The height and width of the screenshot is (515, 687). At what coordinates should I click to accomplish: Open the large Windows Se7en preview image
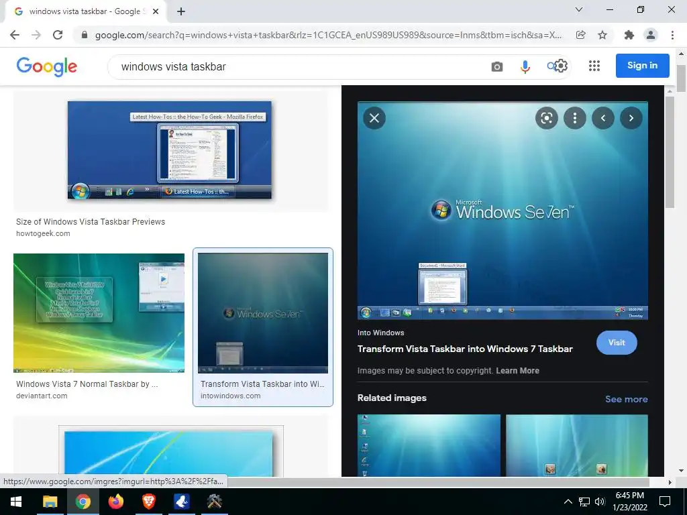pos(503,210)
